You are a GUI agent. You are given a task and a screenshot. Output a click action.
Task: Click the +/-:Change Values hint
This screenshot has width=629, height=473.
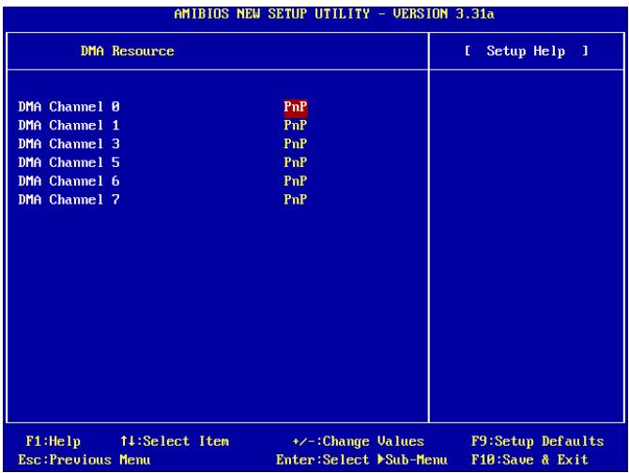pos(359,441)
